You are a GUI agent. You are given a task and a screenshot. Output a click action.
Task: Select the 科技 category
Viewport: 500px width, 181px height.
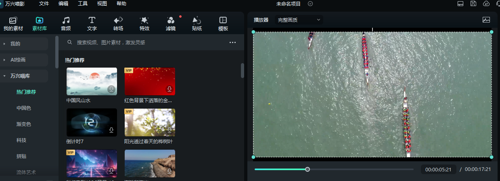point(21,140)
